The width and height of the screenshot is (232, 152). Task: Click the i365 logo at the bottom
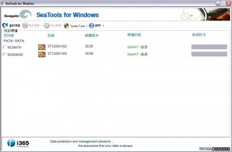[18, 143]
